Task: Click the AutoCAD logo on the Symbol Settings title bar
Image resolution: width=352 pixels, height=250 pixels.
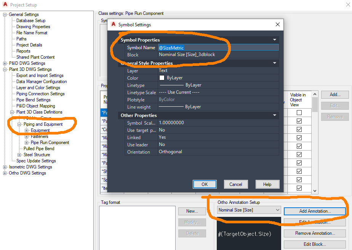Action: pos(113,24)
